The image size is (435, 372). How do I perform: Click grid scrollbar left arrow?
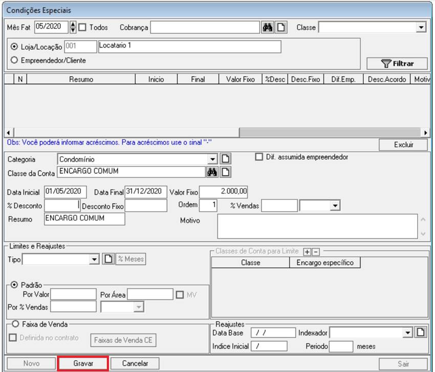coord(9,133)
